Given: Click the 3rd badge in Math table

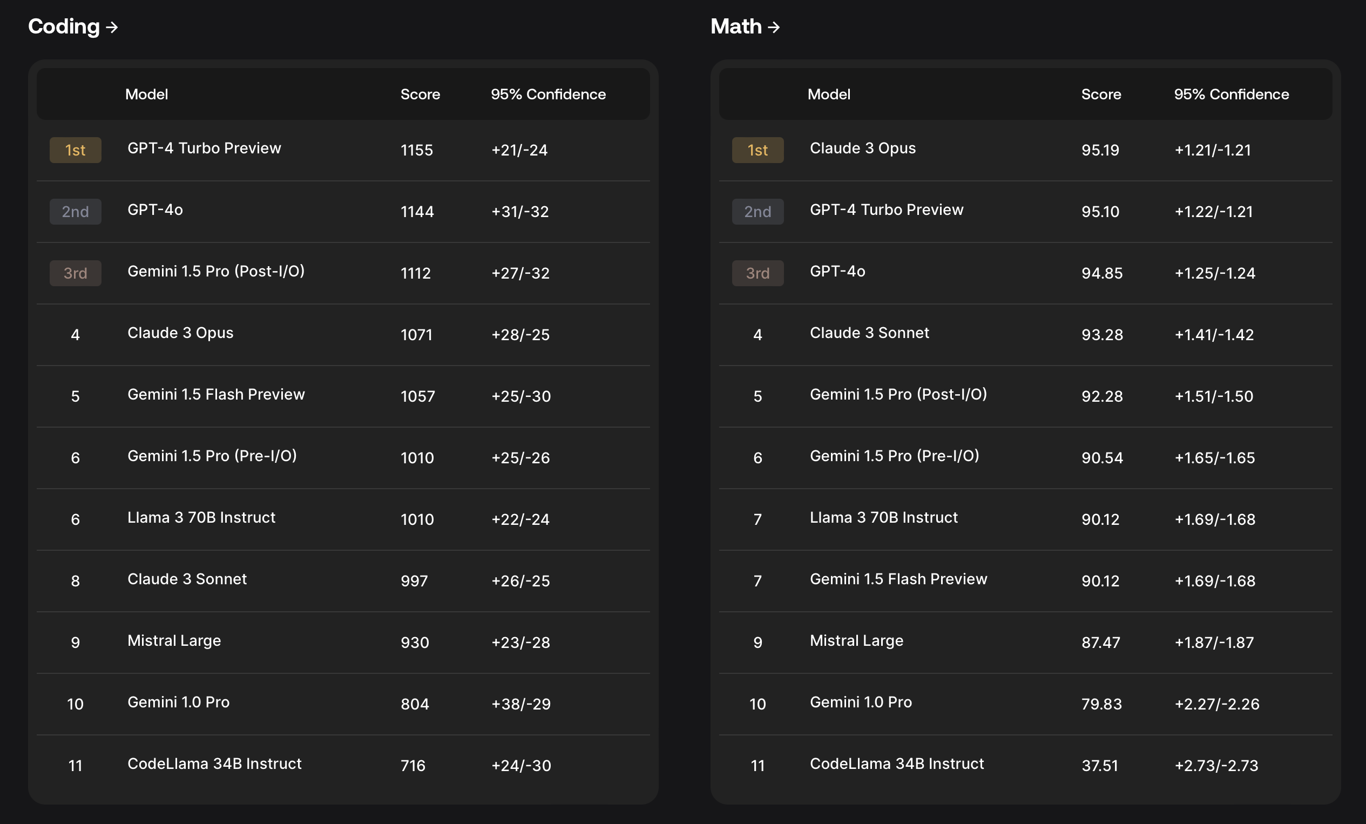Looking at the screenshot, I should (758, 273).
